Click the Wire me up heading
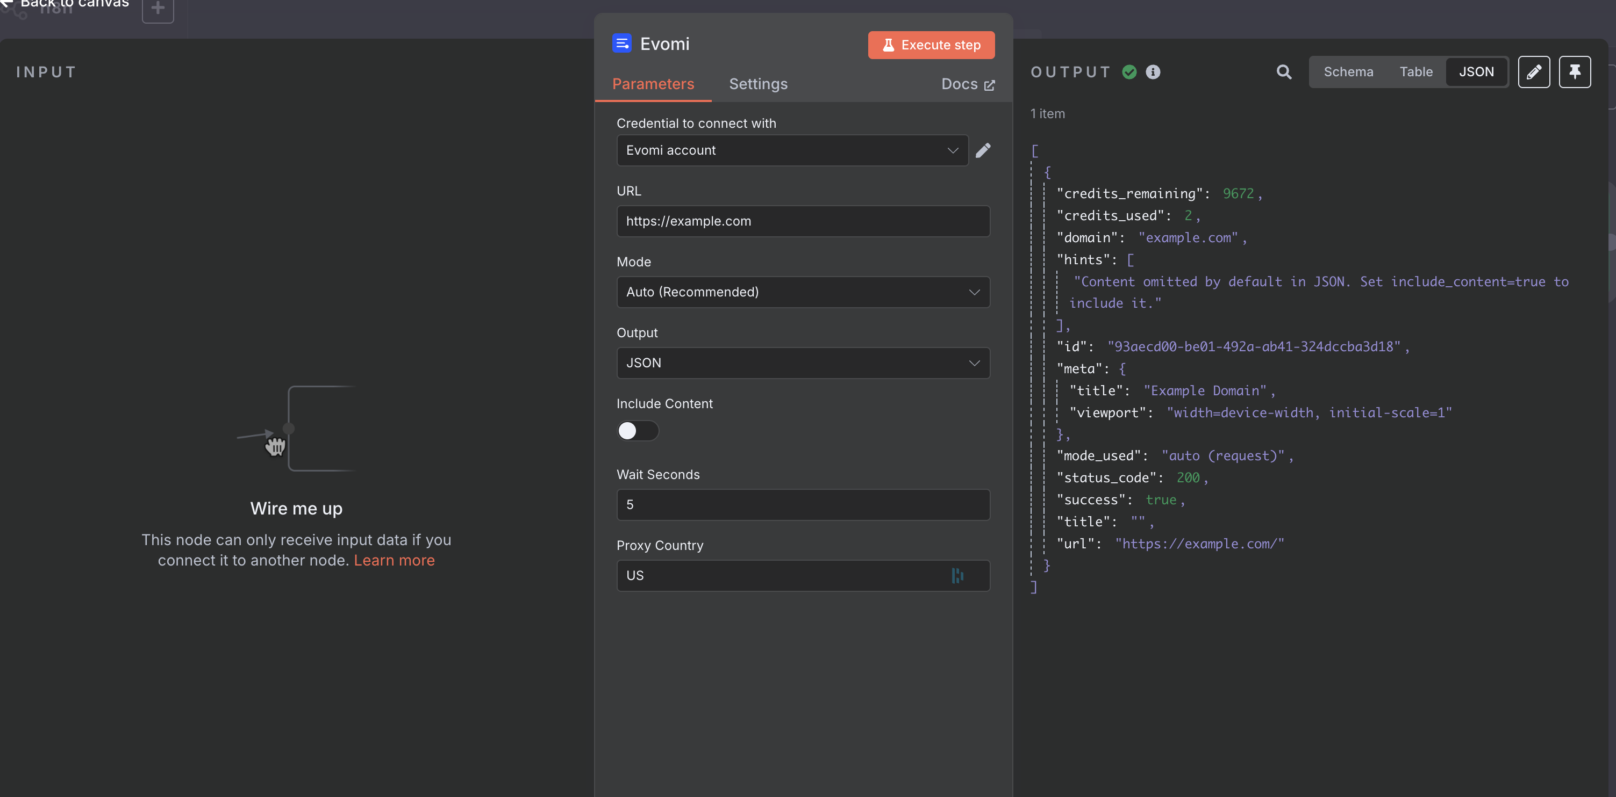 pyautogui.click(x=296, y=508)
